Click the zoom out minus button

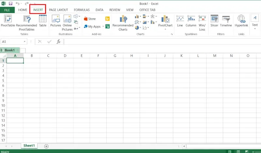tap(253, 152)
